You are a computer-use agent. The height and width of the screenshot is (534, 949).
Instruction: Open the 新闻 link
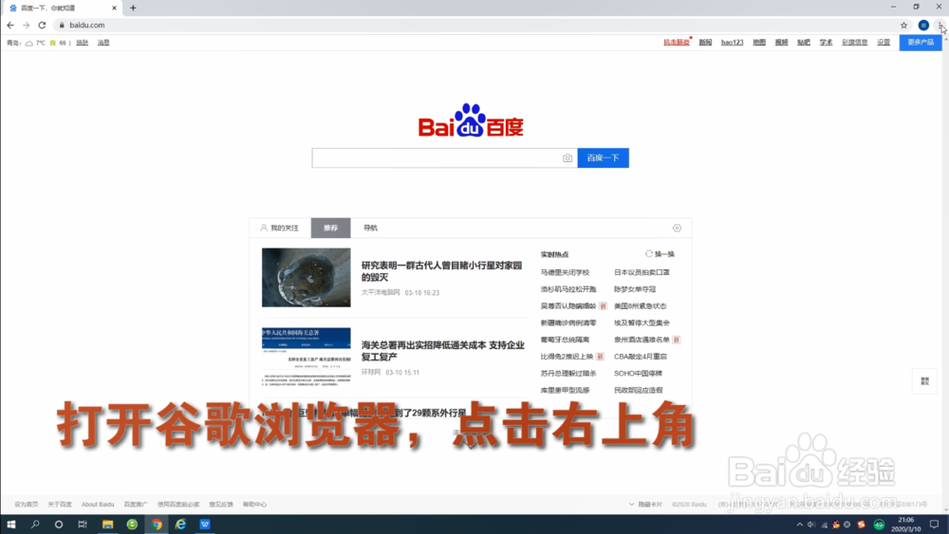[x=705, y=43]
